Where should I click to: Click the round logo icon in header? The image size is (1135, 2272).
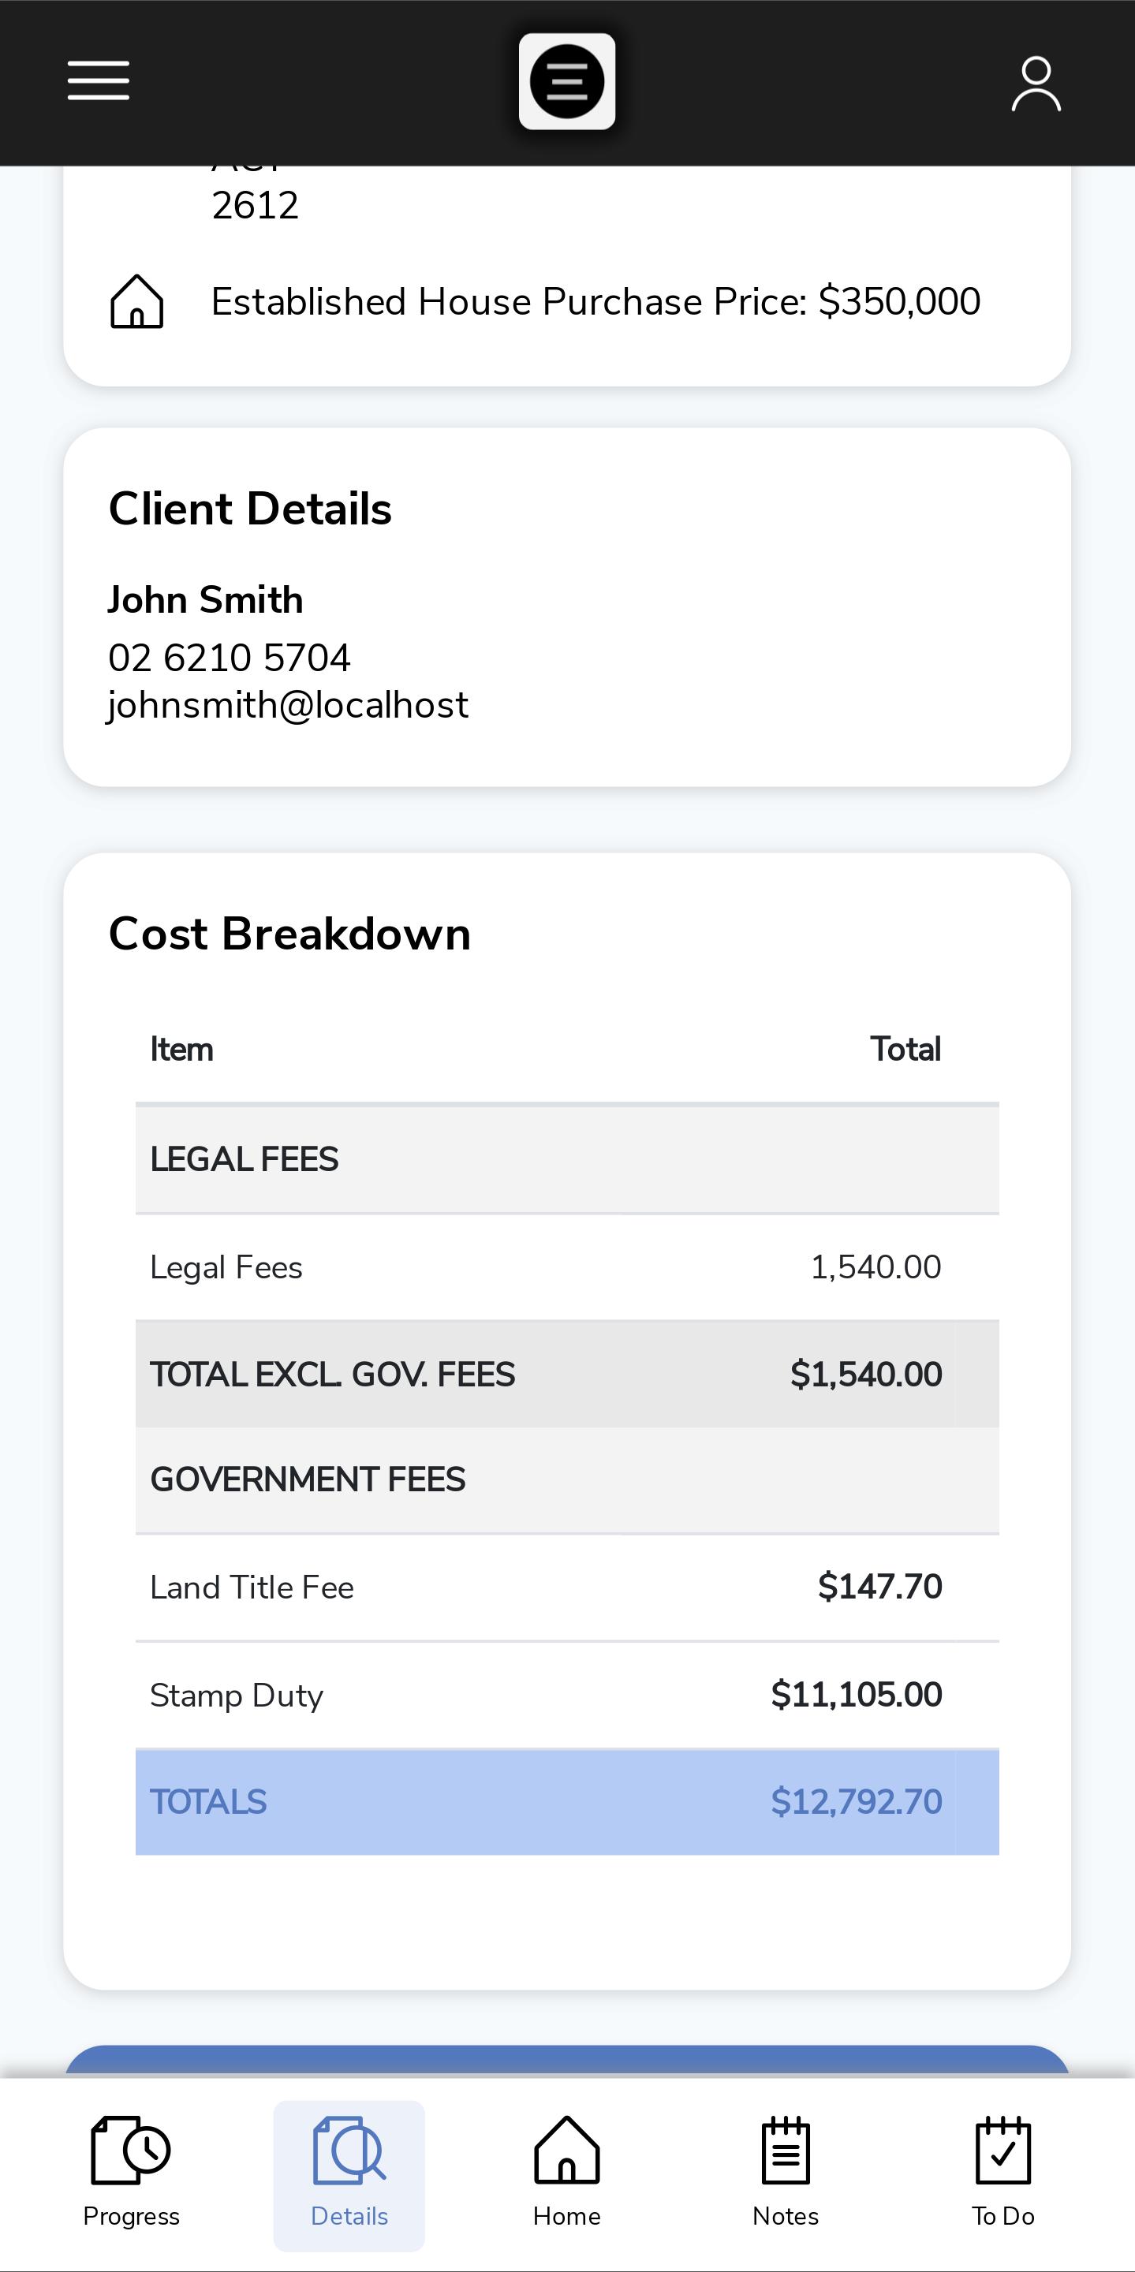567,82
